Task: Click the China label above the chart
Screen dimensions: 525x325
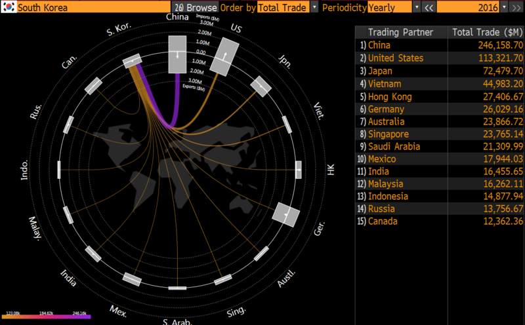Action: 177,17
